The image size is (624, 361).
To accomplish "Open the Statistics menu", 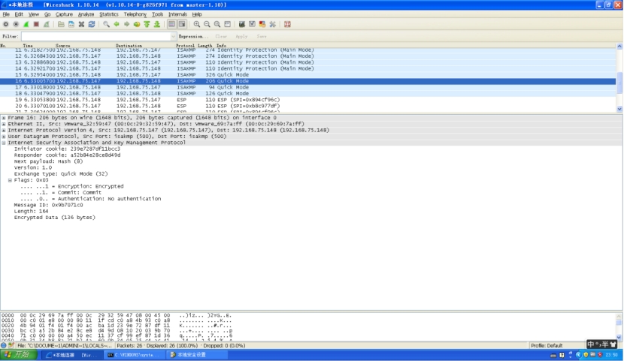I will point(109,14).
